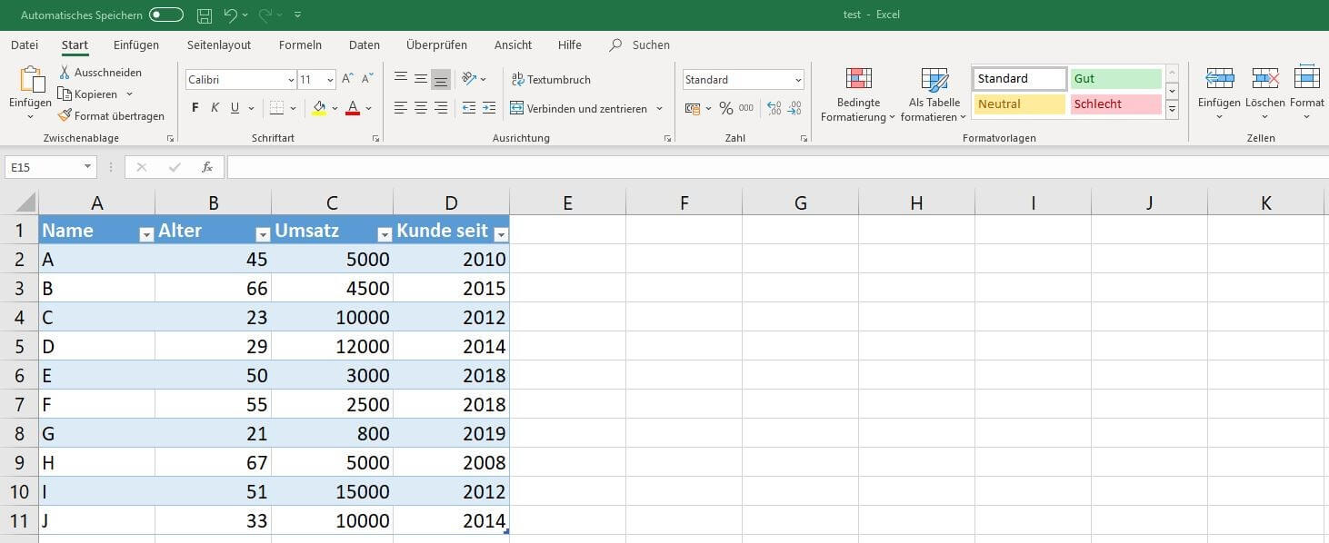Apply percent number format
This screenshot has width=1329, height=543.
click(725, 108)
